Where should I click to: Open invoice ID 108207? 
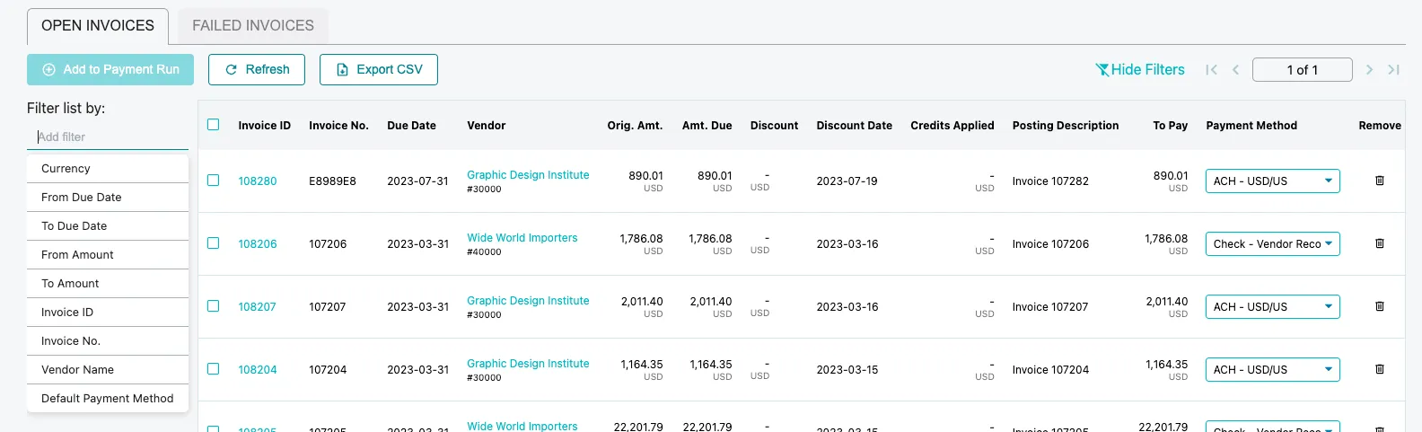[x=258, y=307]
